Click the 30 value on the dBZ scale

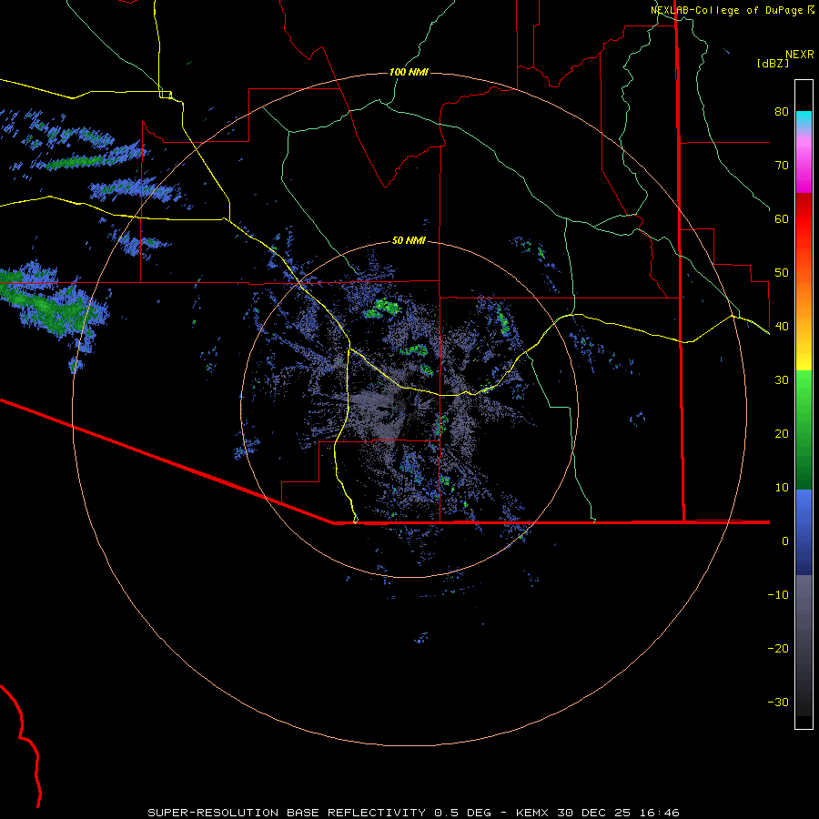coord(782,380)
